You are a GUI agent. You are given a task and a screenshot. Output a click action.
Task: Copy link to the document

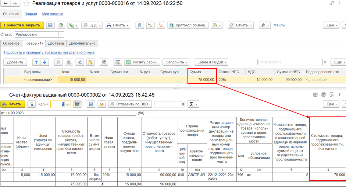tap(332, 3)
